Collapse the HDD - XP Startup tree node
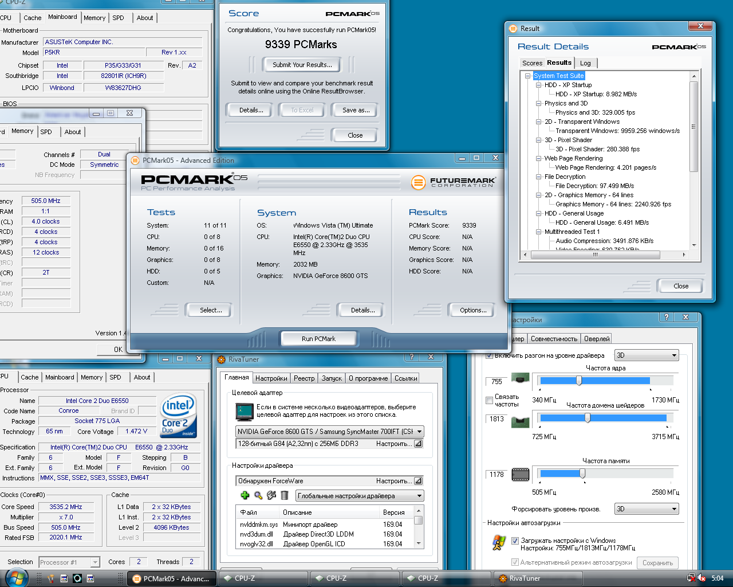The width and height of the screenshot is (733, 587). pyautogui.click(x=539, y=85)
